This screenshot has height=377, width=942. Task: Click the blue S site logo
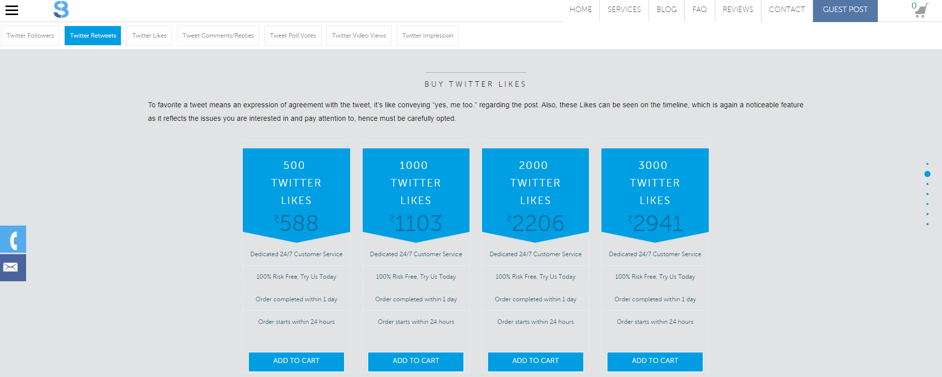61,10
